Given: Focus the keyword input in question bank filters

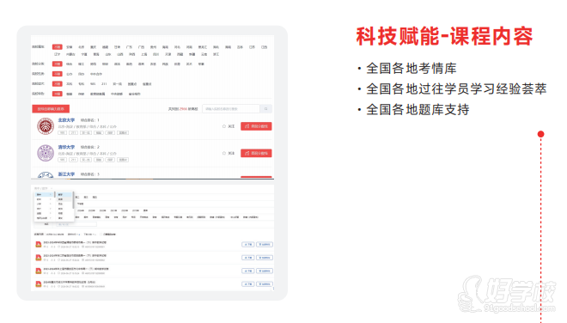Looking at the screenshot, I should (76, 224).
